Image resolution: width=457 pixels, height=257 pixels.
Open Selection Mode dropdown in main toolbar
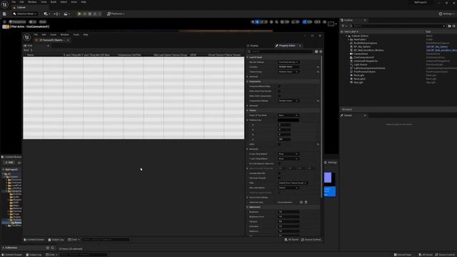pyautogui.click(x=25, y=14)
